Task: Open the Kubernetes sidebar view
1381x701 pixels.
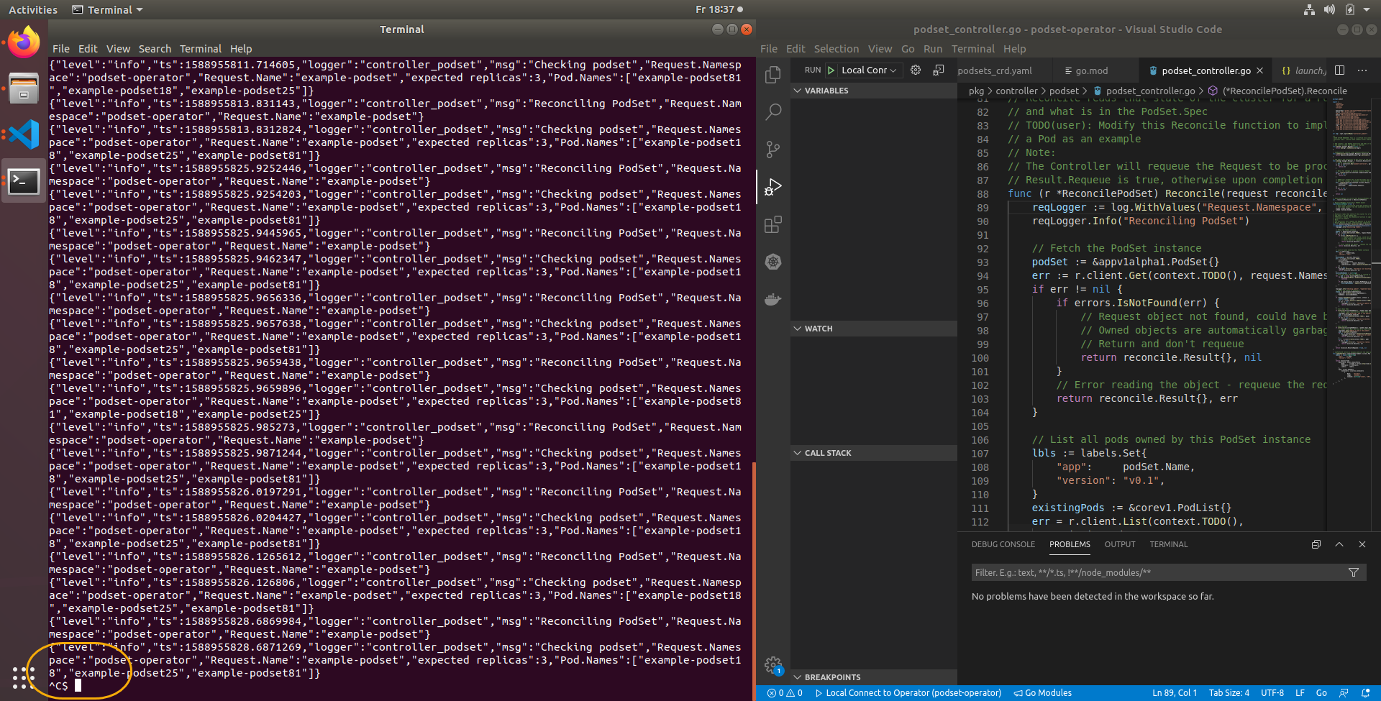Action: (772, 262)
